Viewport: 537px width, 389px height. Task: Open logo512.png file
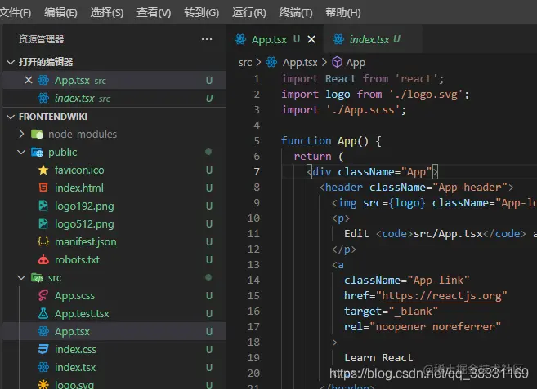pyautogui.click(x=84, y=224)
